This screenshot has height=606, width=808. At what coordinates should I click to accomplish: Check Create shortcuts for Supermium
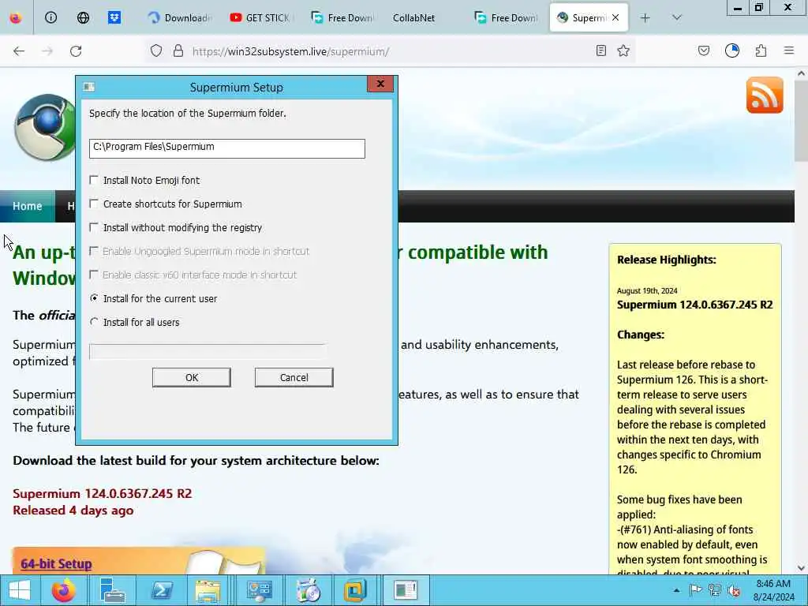pyautogui.click(x=94, y=204)
